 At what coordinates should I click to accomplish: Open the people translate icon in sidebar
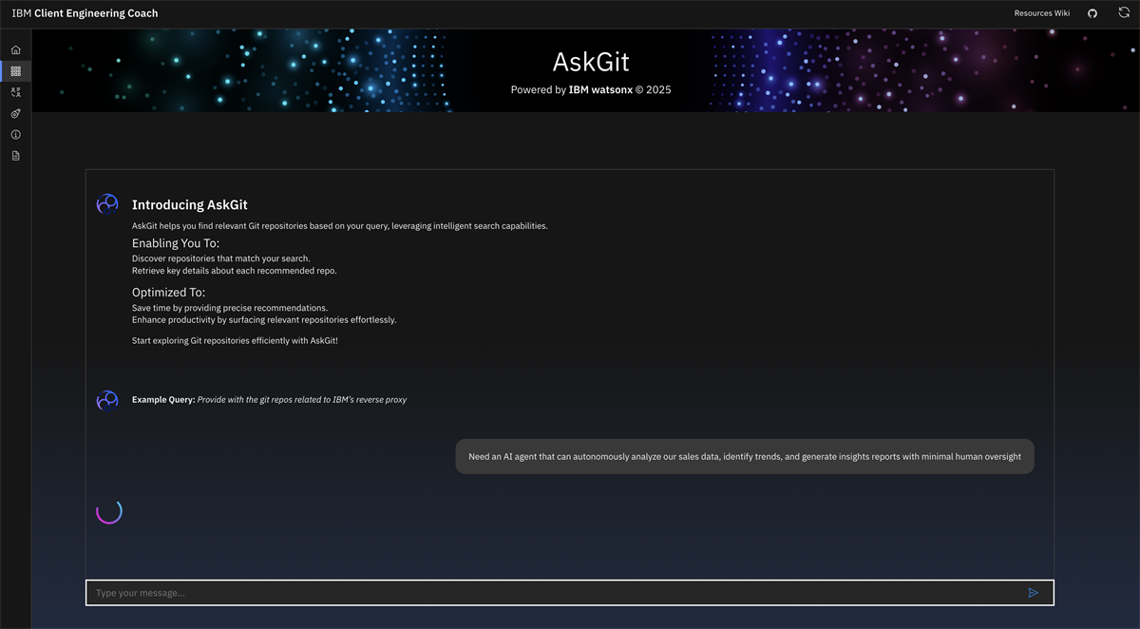pos(15,92)
